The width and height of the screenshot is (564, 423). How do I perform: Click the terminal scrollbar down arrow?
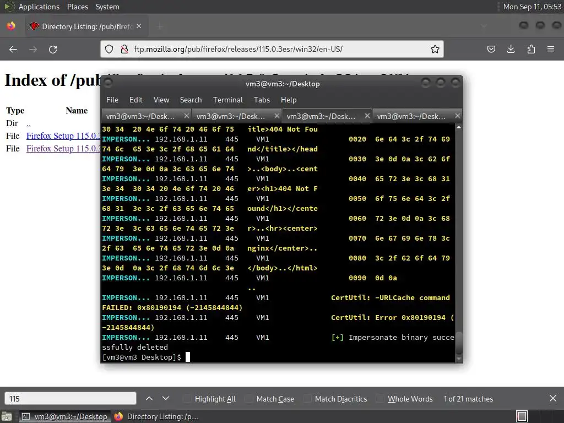click(x=459, y=358)
